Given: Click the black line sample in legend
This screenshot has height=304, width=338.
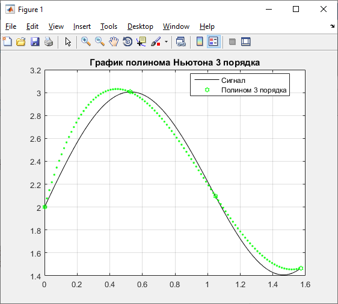Looking at the screenshot, I should pyautogui.click(x=206, y=80).
